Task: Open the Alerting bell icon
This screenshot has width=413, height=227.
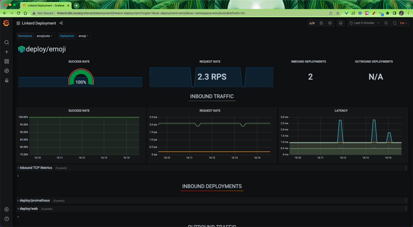Action: 7,80
